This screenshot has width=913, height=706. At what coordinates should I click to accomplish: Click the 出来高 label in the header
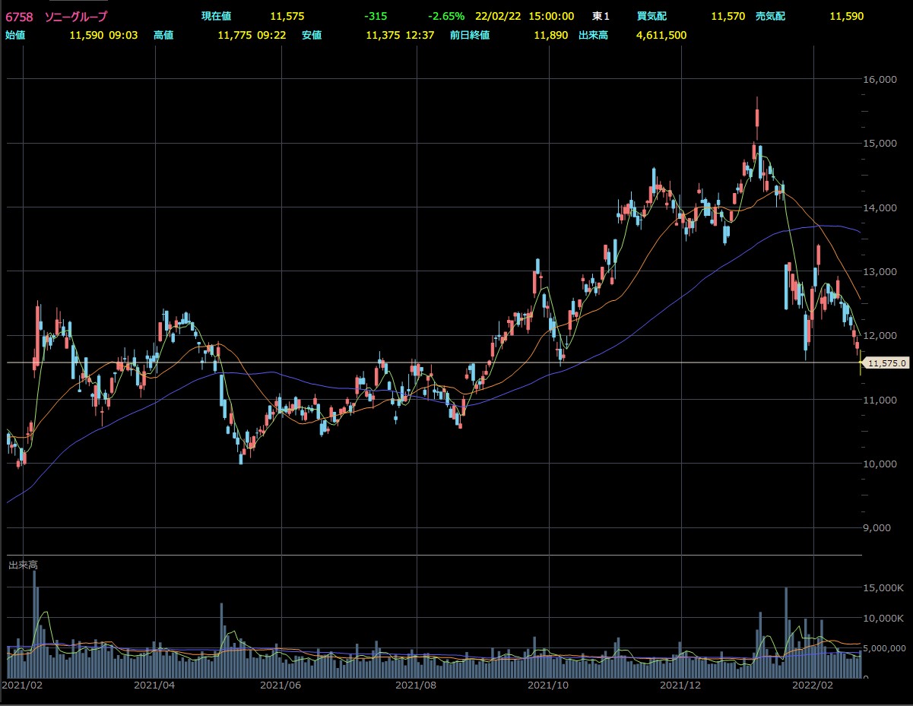point(592,35)
